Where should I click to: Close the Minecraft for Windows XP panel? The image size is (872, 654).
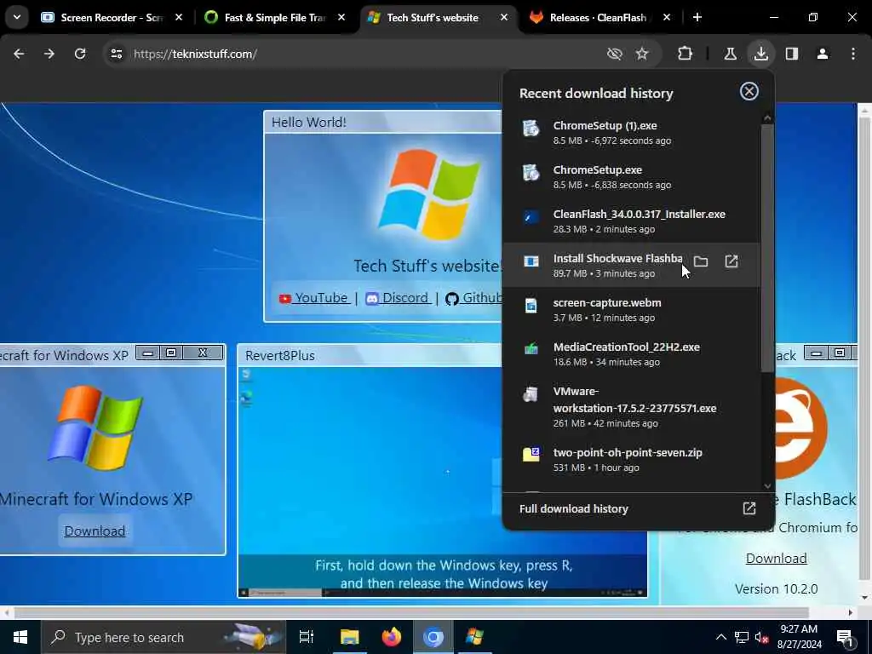click(203, 353)
